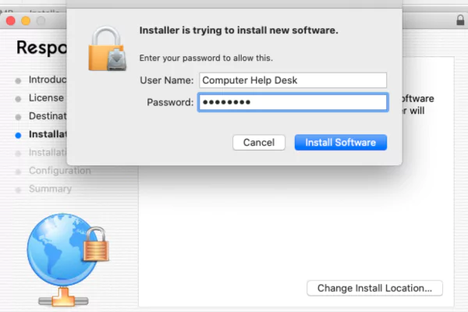The image size is (468, 312).
Task: Go to the License step
Action: (x=45, y=98)
